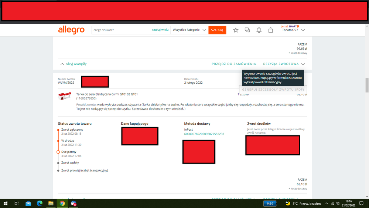
Task: Click product ID '(11685278850)' text
Action: (86, 98)
